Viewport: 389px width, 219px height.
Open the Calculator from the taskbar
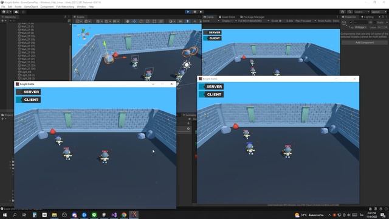[35, 215]
